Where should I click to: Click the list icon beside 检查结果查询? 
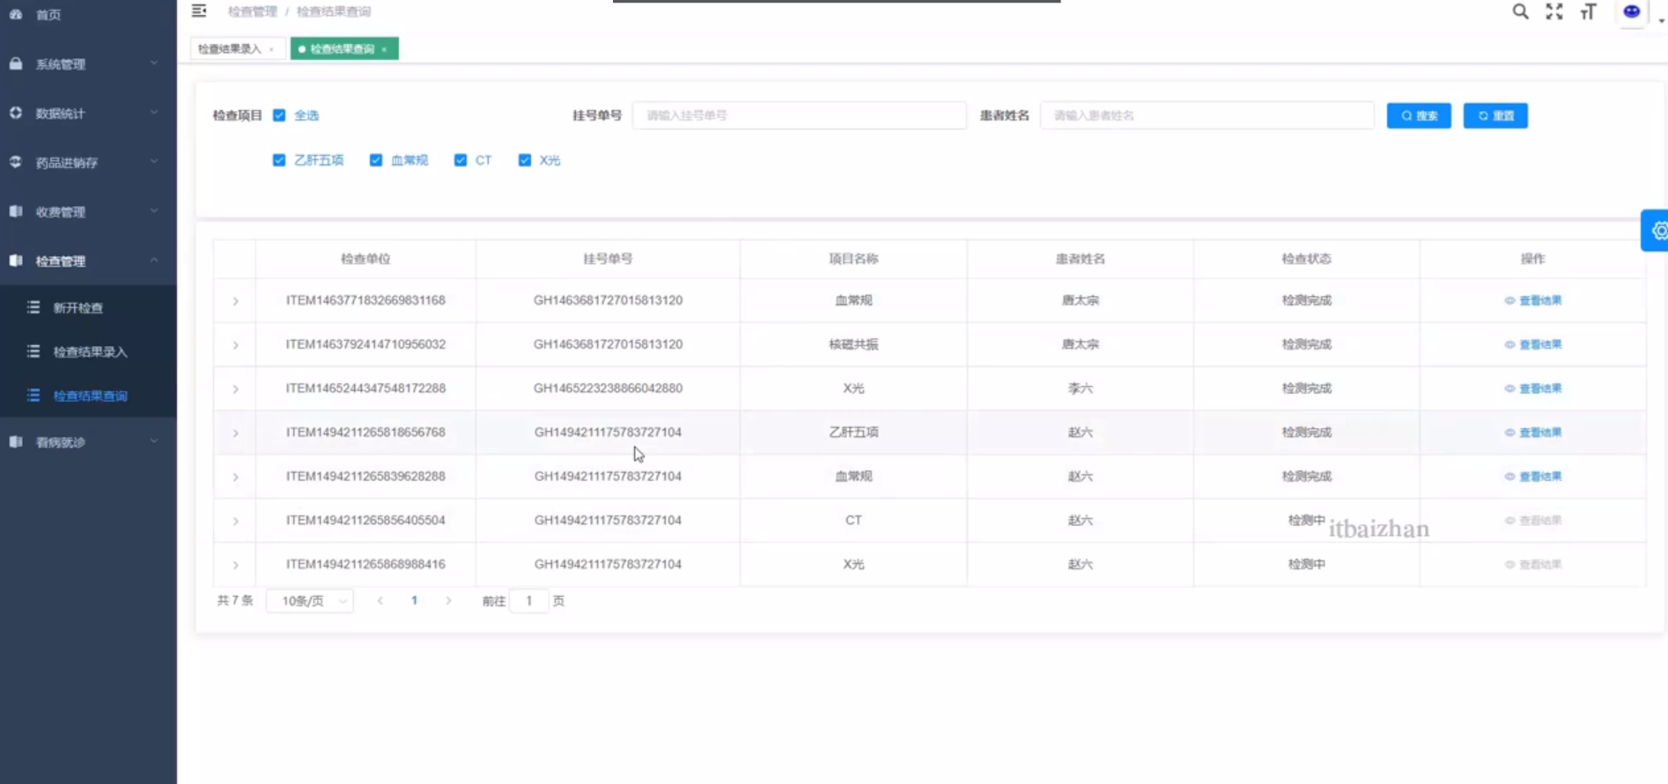33,395
